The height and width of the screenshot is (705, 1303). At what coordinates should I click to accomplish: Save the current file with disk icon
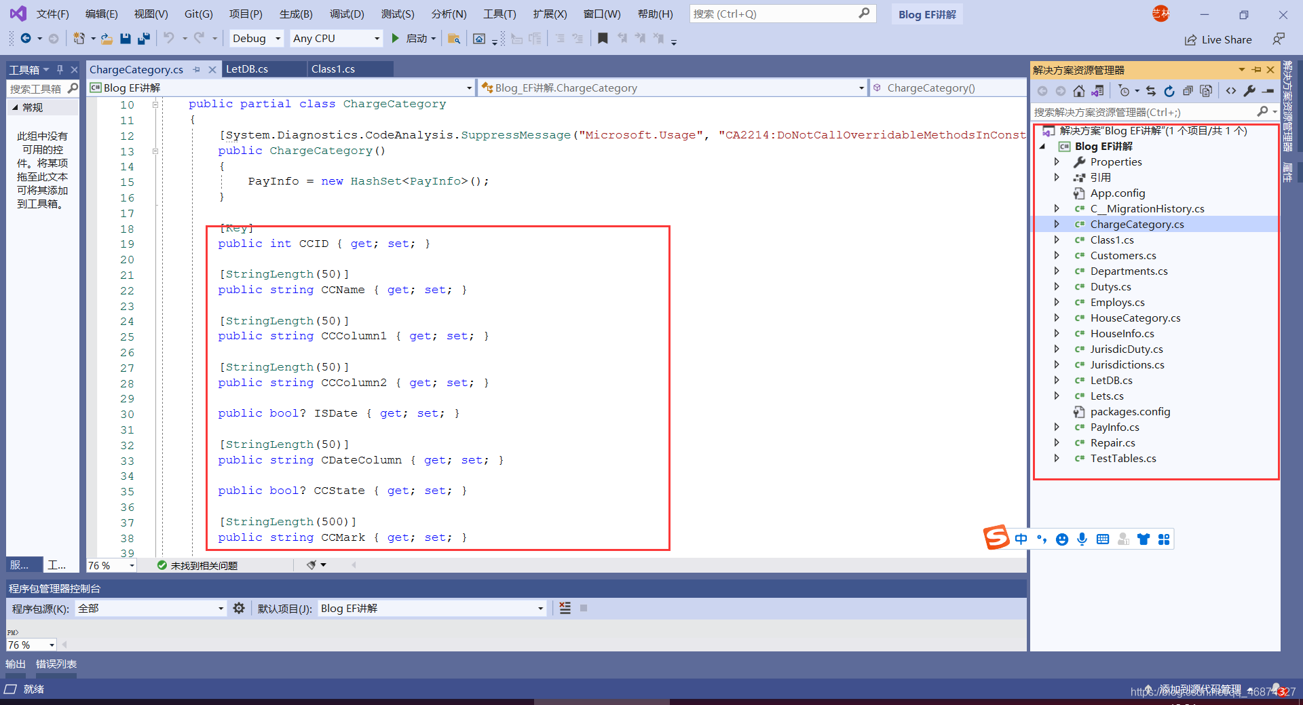[126, 39]
